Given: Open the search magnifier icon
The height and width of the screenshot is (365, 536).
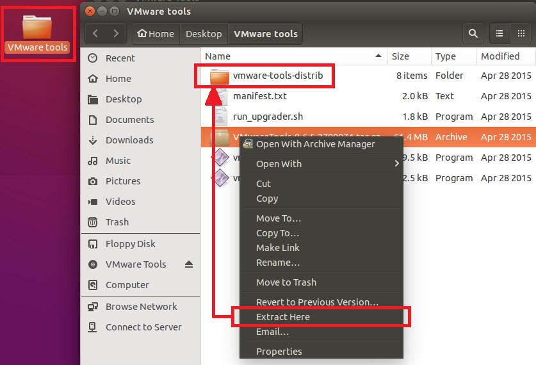Looking at the screenshot, I should pyautogui.click(x=473, y=33).
